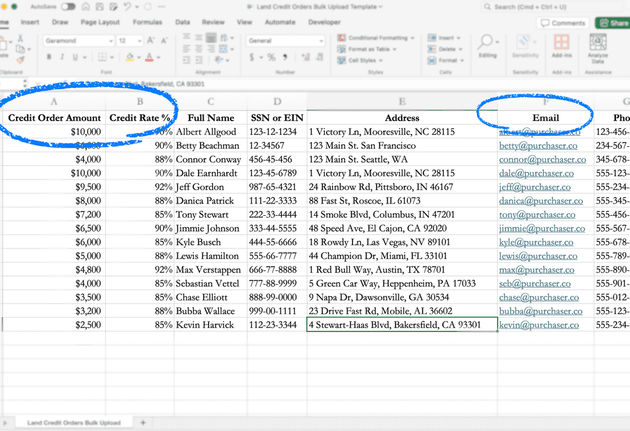The image size is (630, 431).
Task: Toggle the AutoSave switch
Action: 68,7
